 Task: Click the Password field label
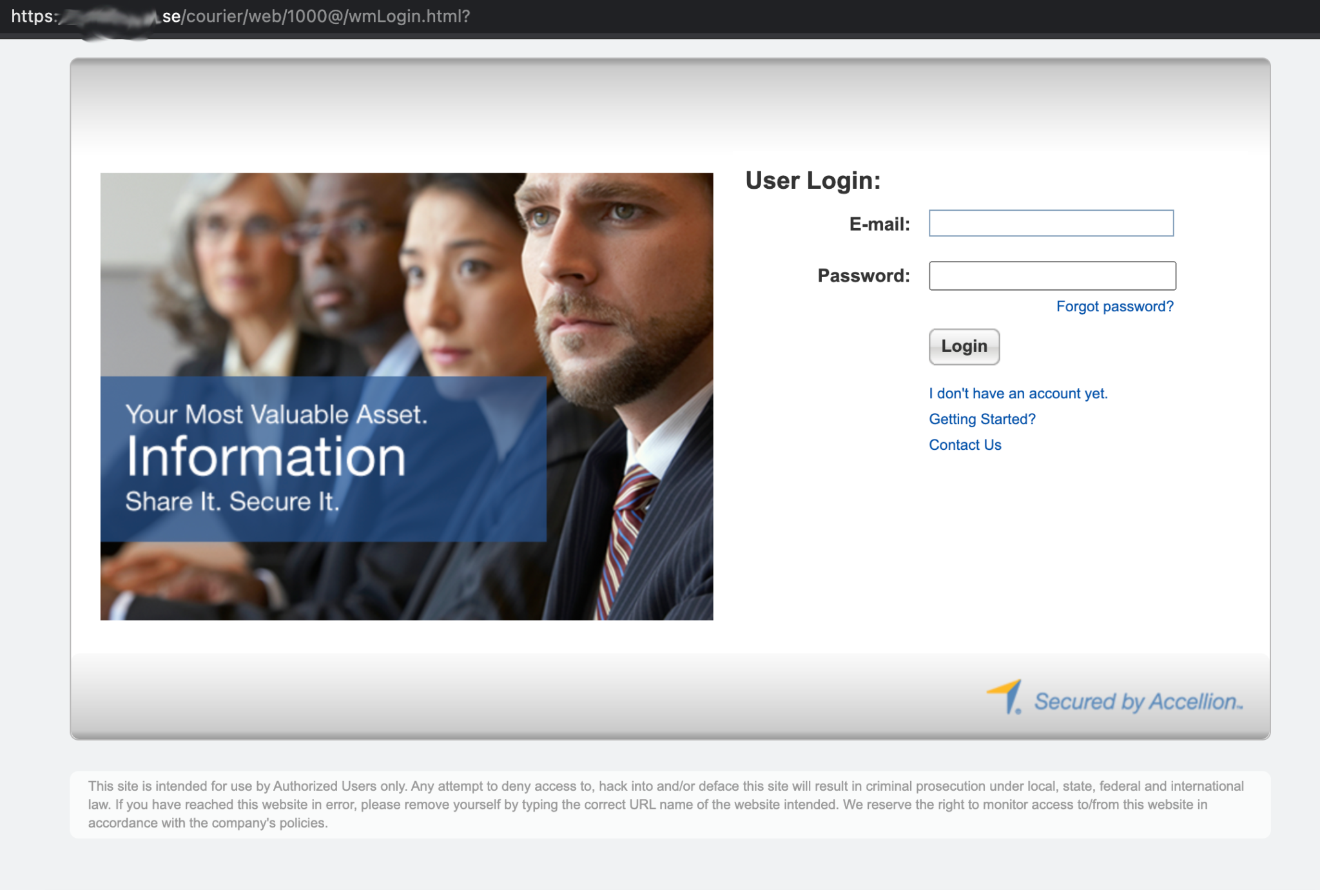click(x=863, y=276)
